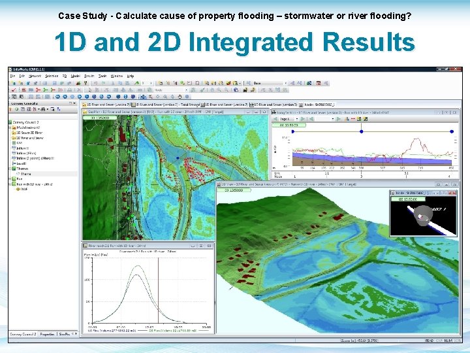The height and width of the screenshot is (353, 470).
Task: Click the first green branching network icon
Action: pos(46,90)
